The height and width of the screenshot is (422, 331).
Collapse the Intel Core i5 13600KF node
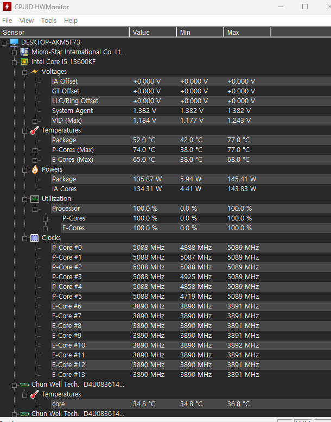[14, 62]
